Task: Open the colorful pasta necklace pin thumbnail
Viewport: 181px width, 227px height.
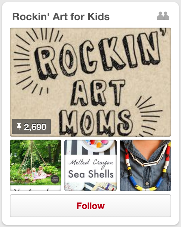Action: coord(145,165)
